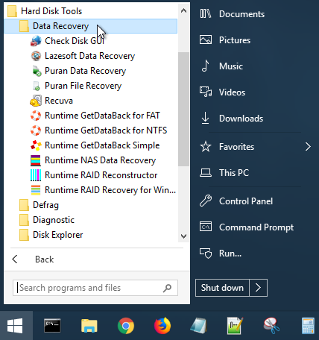
Task: Click the Music note icon
Action: (x=205, y=66)
